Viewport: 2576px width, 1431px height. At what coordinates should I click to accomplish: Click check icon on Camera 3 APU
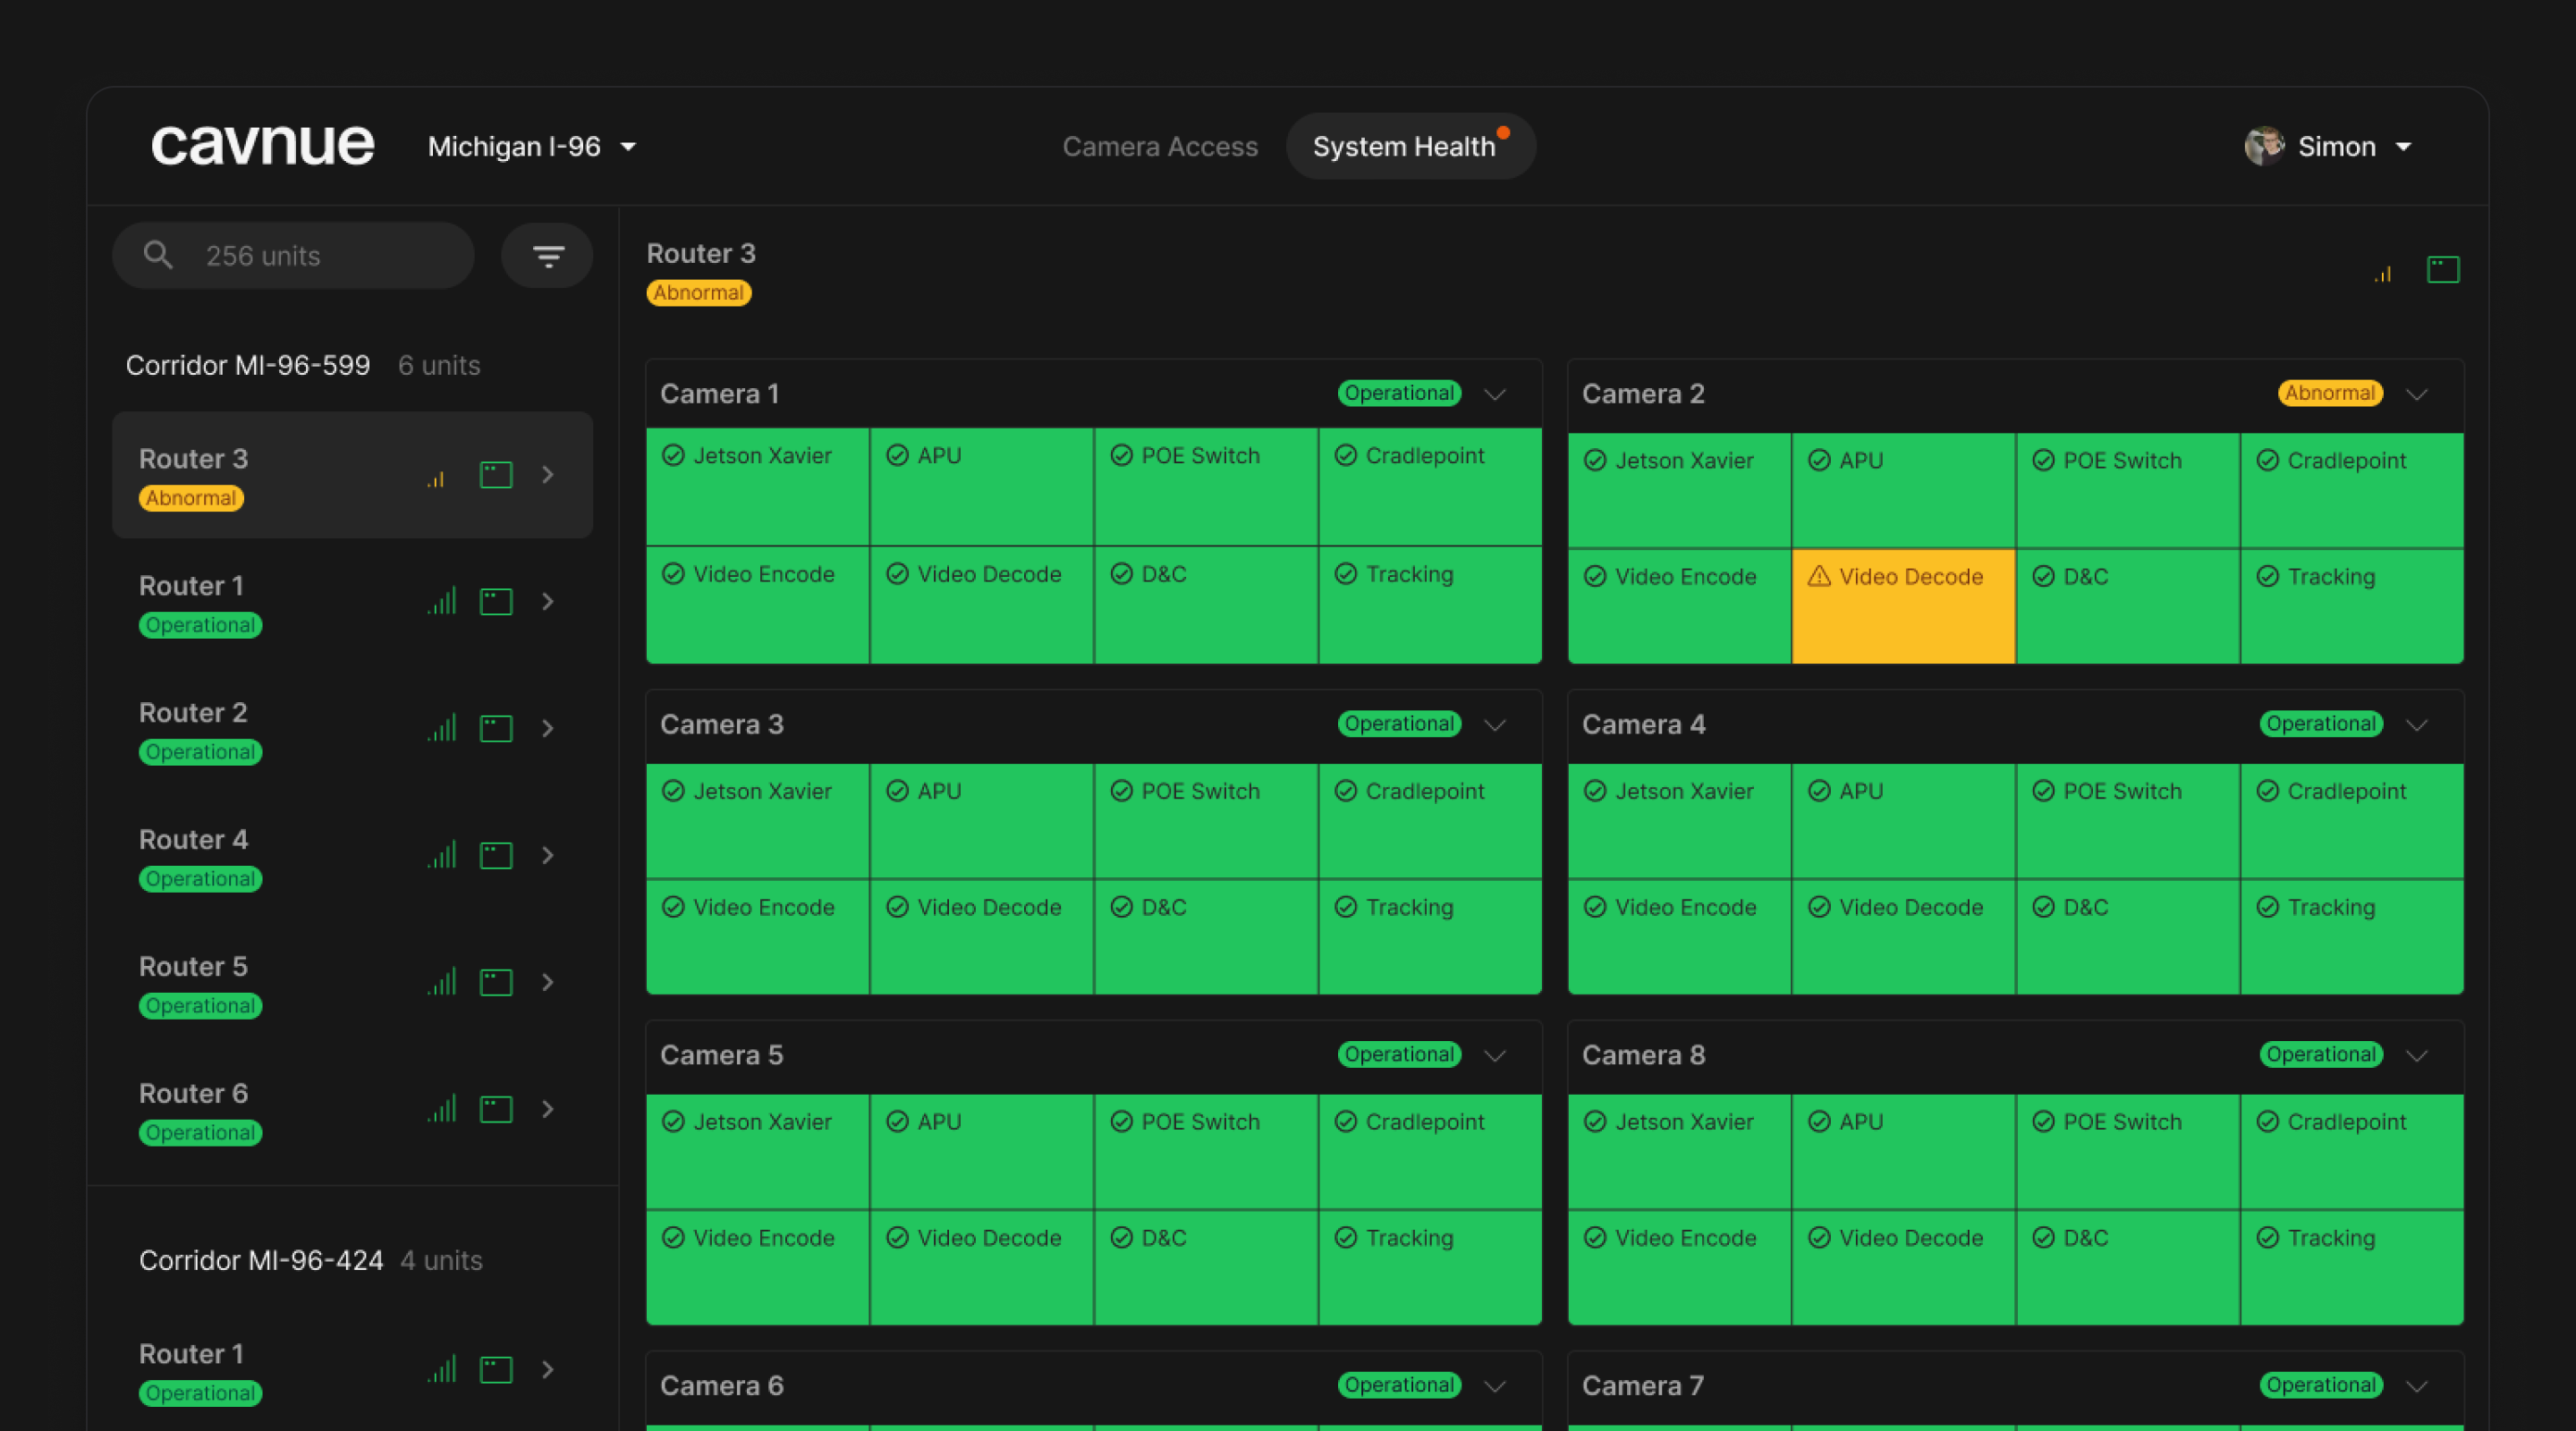897,791
